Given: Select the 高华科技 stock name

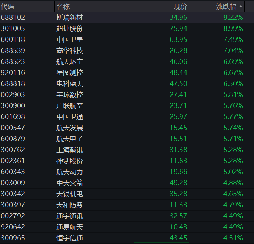Looking at the screenshot, I should point(70,51).
